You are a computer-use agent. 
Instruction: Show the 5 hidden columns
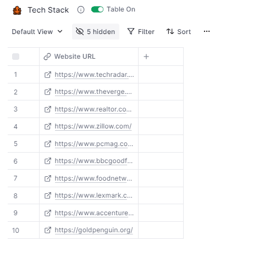pos(96,32)
